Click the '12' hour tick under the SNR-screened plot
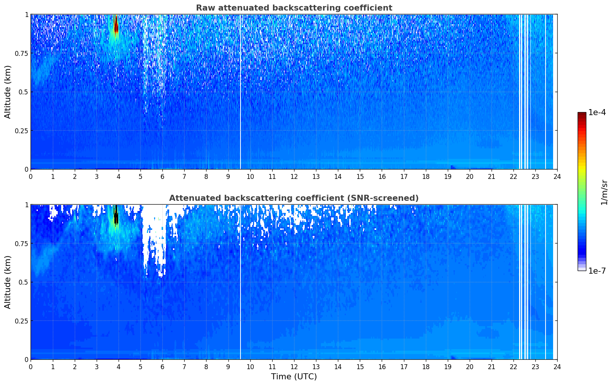This screenshot has width=612, height=385. [x=294, y=367]
